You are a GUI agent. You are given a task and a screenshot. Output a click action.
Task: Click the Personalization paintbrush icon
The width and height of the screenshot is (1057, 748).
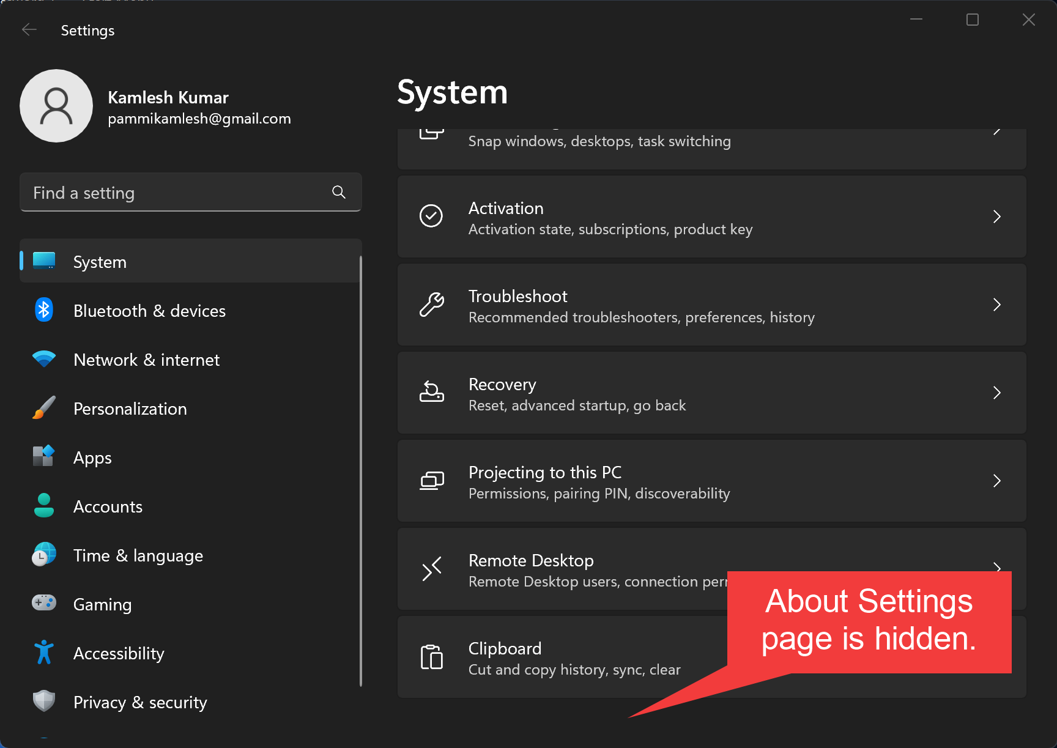(44, 408)
